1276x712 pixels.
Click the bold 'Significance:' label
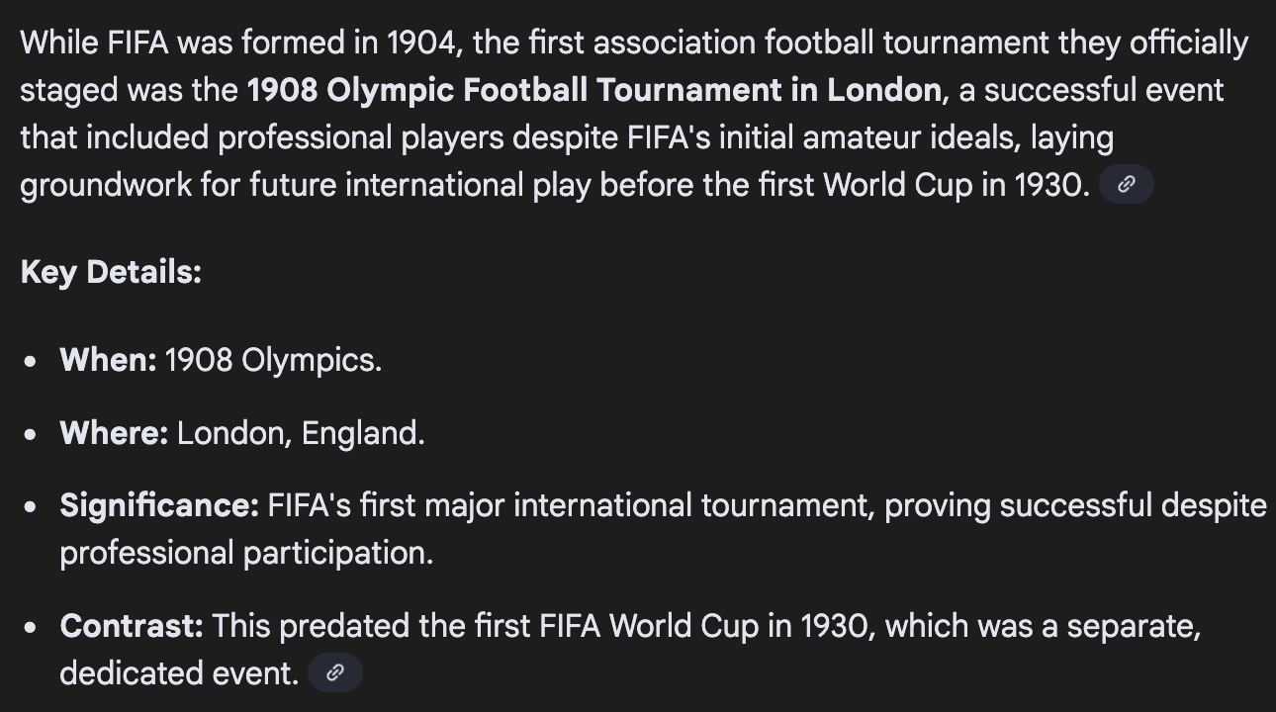pos(158,505)
